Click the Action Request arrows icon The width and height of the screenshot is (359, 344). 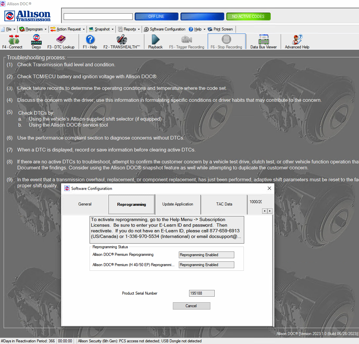tap(53, 29)
